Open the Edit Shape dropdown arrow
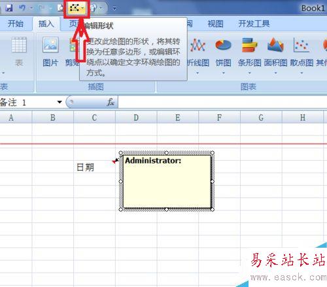327x287 pixels. (x=83, y=8)
